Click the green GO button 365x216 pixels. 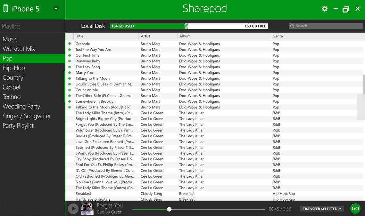click(355, 209)
